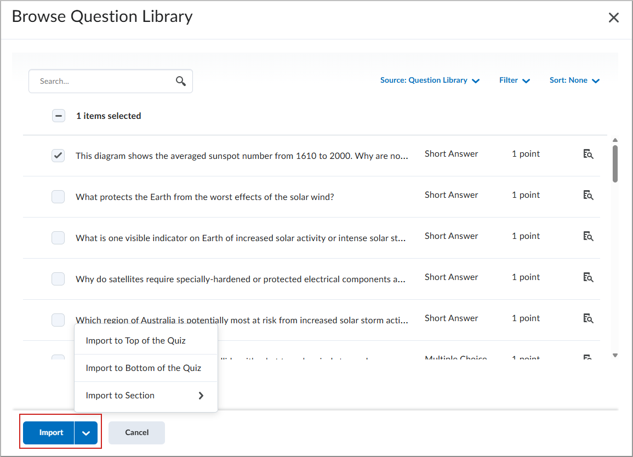Uncheck the selected sunspot question
Viewport: 633px width, 457px height.
58,156
